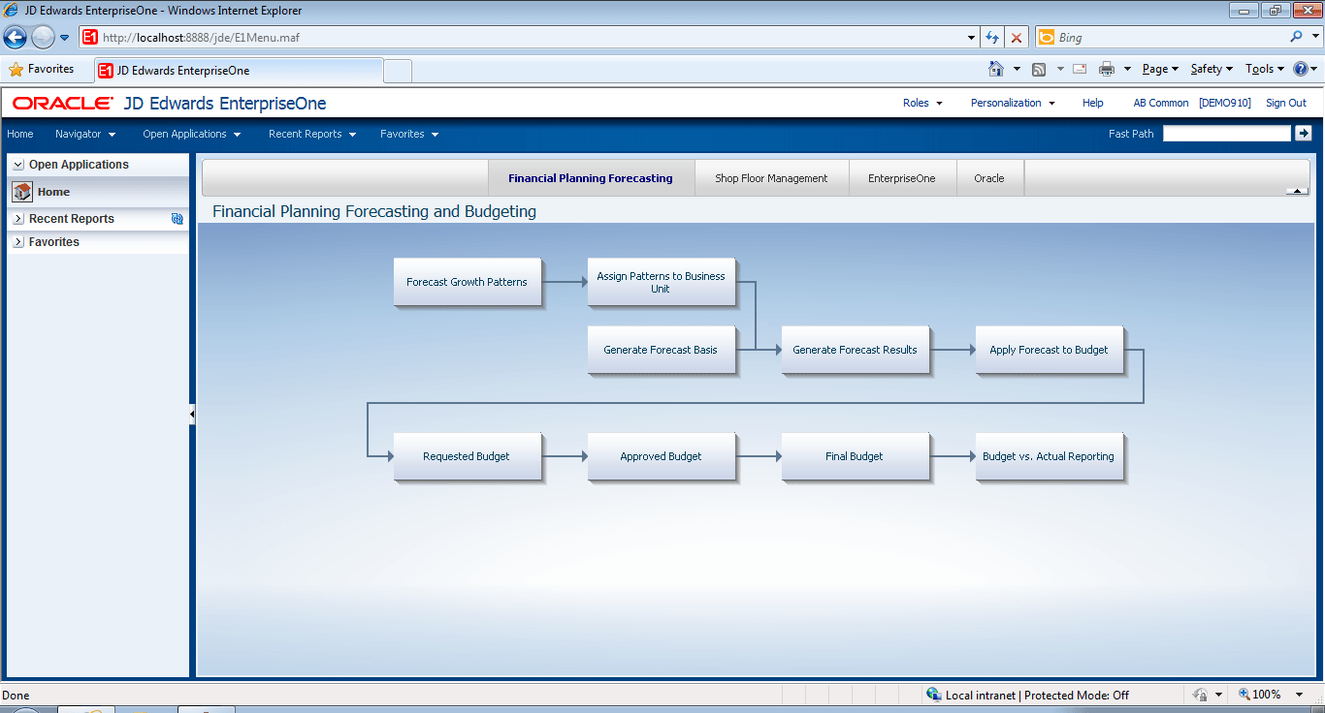Switch to the Shop Floor Management tab
The width and height of the screenshot is (1325, 713).
coord(771,178)
